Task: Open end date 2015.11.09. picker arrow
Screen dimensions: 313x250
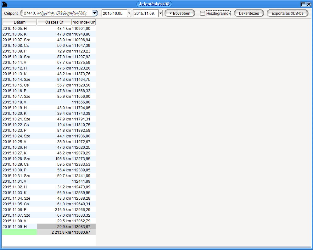Action: pyautogui.click(x=160, y=14)
